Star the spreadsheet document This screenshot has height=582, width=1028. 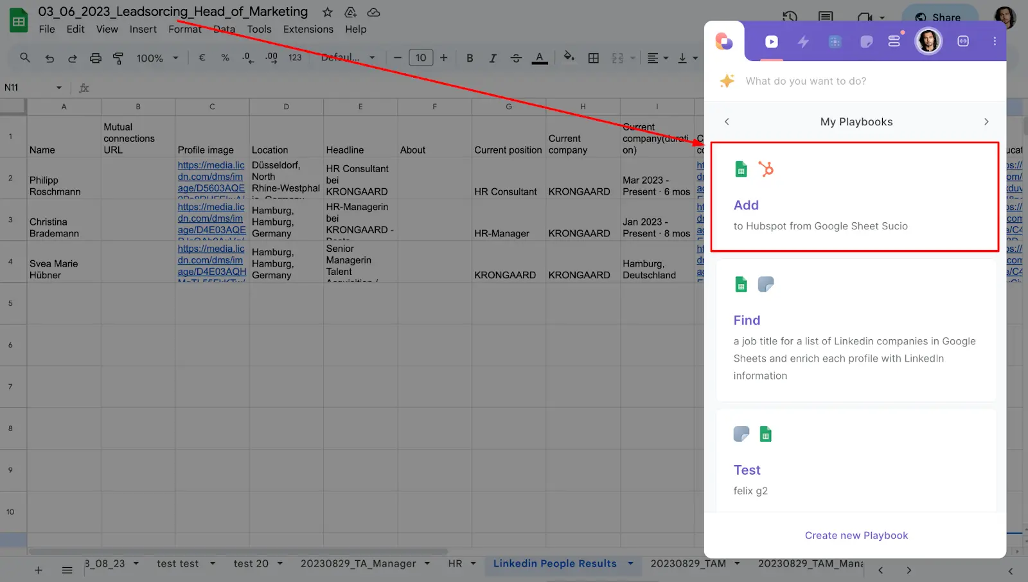click(x=327, y=12)
